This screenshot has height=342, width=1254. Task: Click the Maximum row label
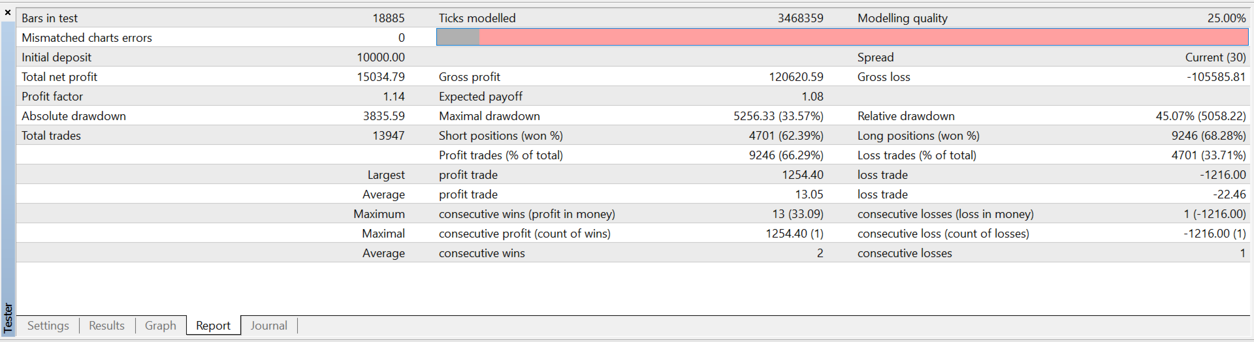[x=379, y=214]
